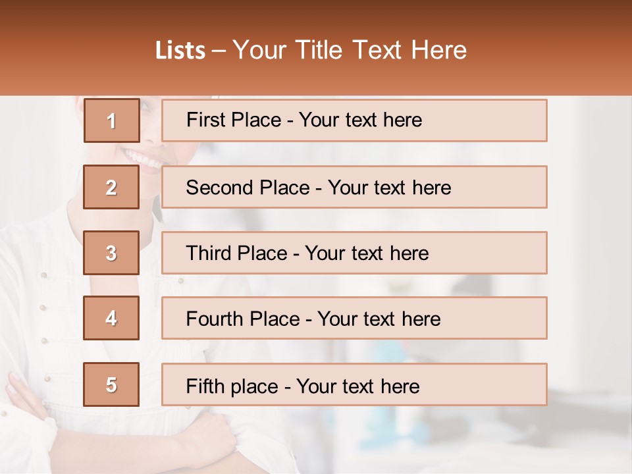Select the Fourth Place text bar
The width and height of the screenshot is (632, 474).
click(x=313, y=319)
